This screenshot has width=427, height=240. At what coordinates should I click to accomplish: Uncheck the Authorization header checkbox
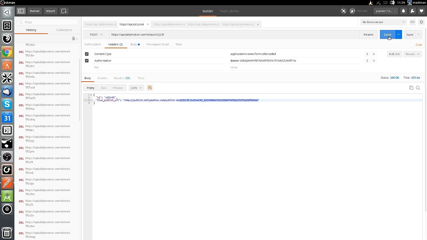pyautogui.click(x=87, y=61)
